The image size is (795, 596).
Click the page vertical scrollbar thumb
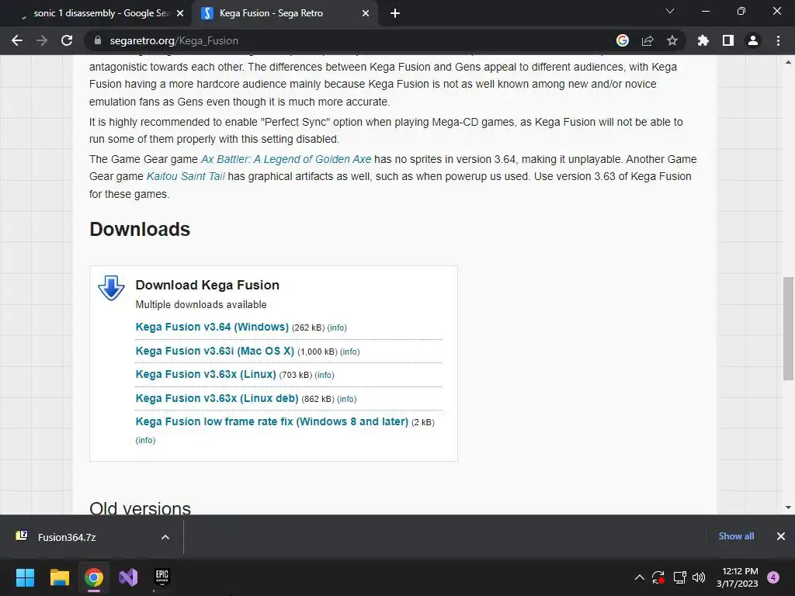[788, 328]
